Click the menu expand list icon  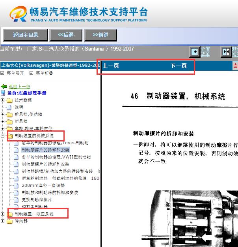click(x=2, y=73)
